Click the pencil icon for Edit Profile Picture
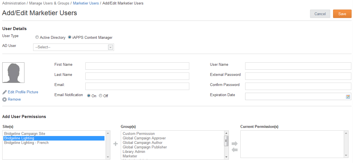Viewport: 353px width, 163px height. pos(4,92)
